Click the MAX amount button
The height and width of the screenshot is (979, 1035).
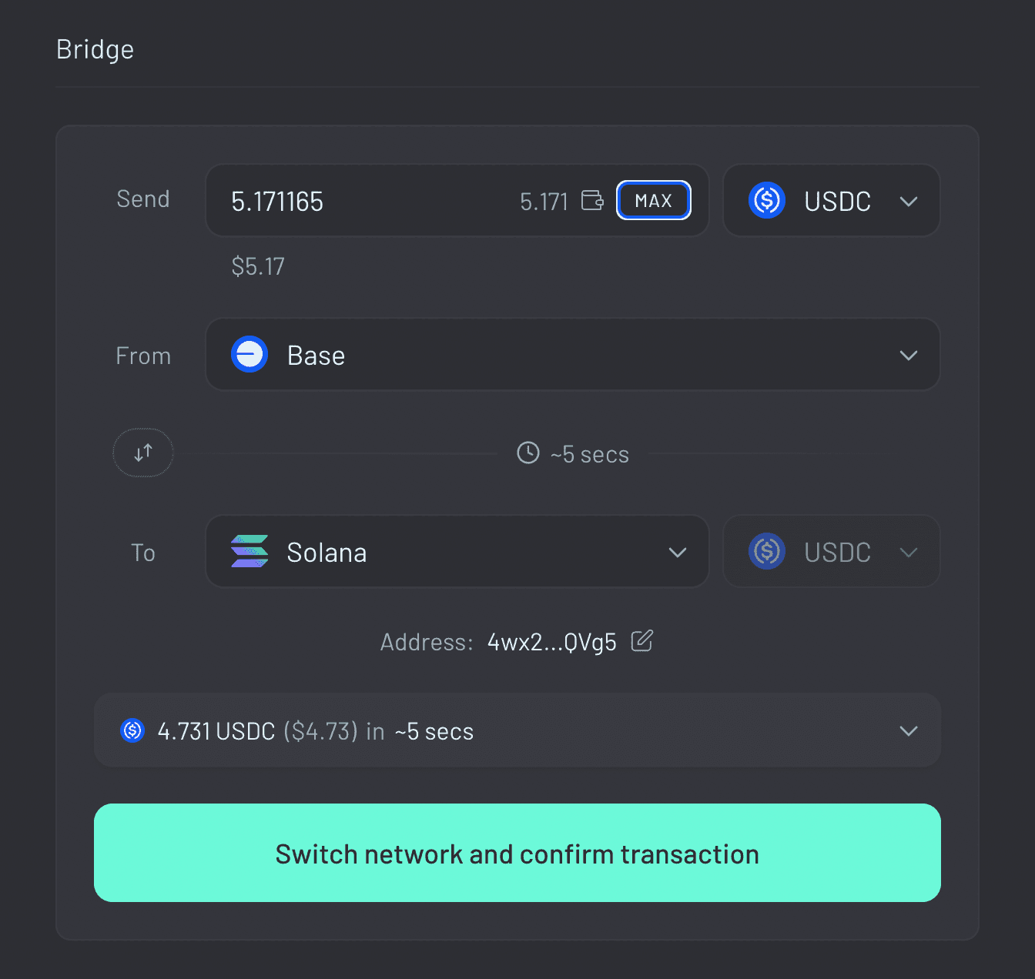pos(653,200)
